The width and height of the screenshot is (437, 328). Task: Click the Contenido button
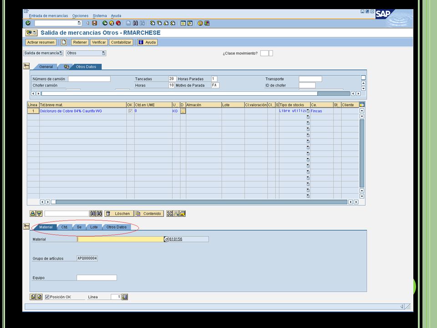[148, 214]
